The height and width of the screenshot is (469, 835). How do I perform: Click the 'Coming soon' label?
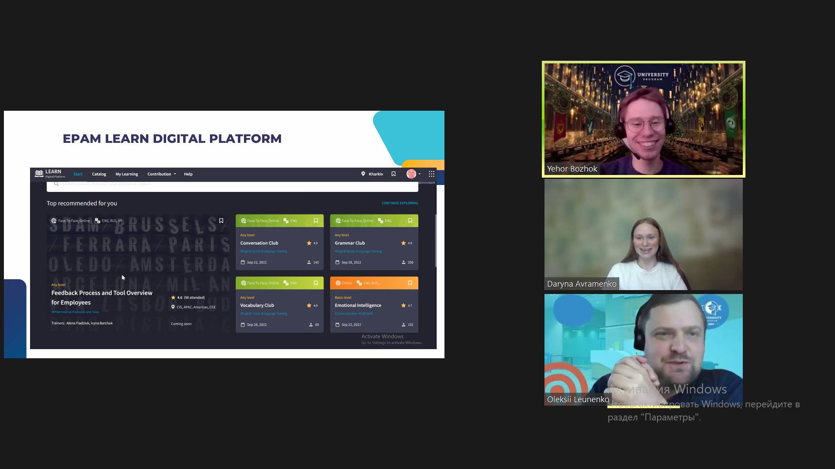[x=181, y=324]
